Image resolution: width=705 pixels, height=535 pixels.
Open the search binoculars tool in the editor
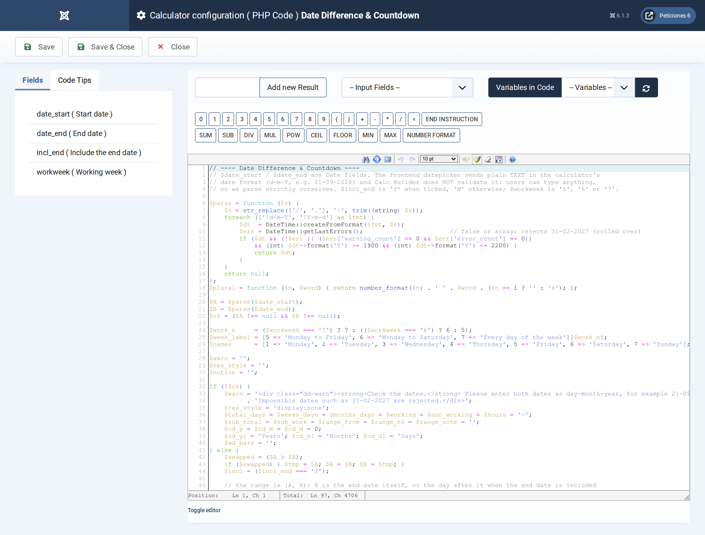coord(366,160)
